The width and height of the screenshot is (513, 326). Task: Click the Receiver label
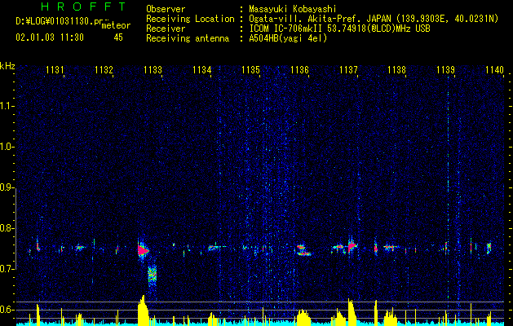[166, 29]
